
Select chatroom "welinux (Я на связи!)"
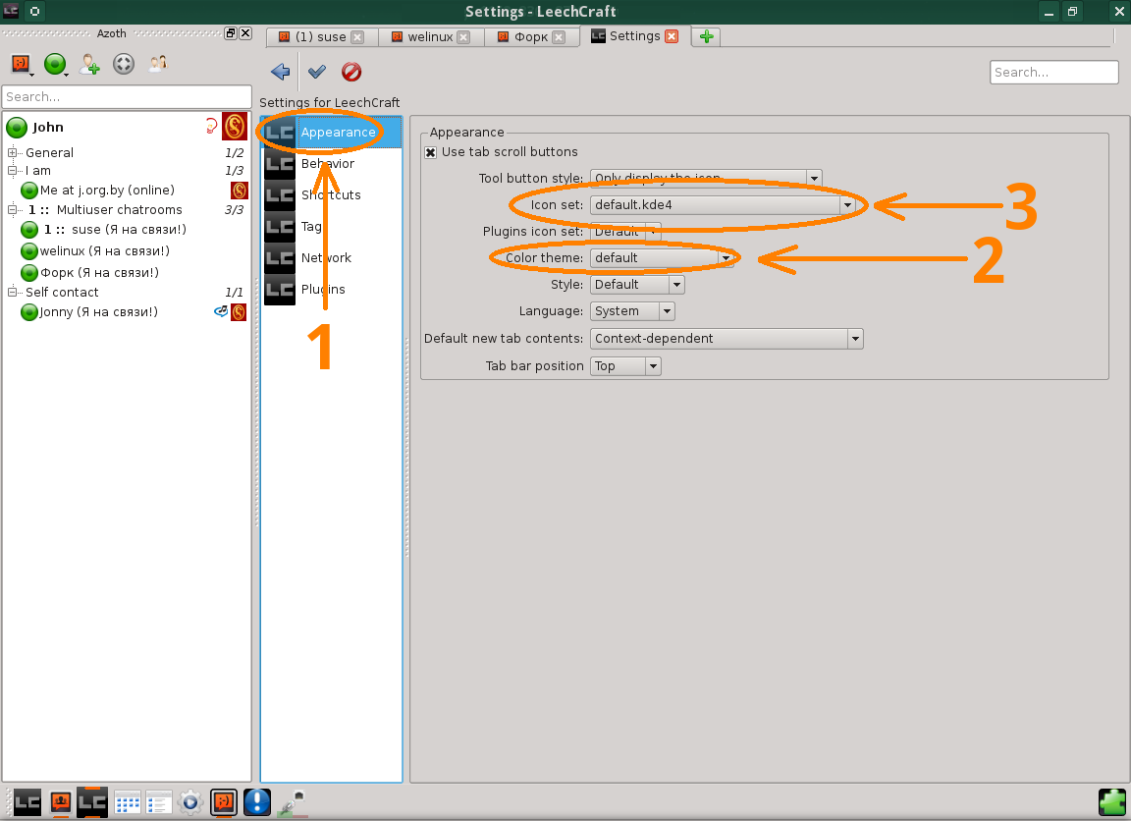coord(105,251)
